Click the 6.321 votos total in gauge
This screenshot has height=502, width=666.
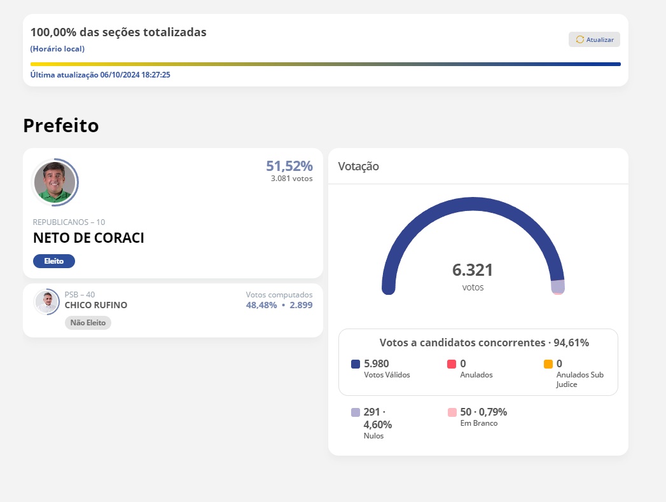point(473,271)
